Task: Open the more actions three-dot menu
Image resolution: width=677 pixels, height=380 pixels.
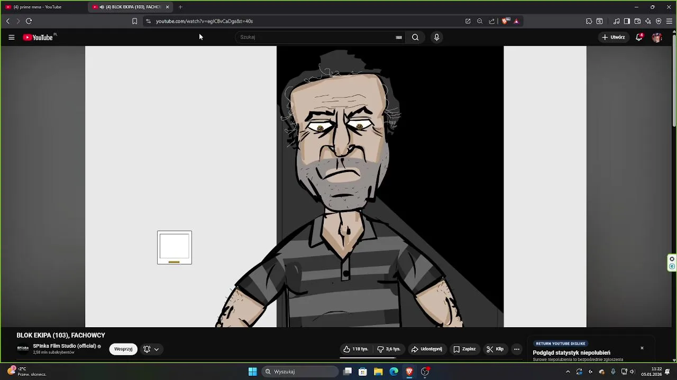Action: pos(517,349)
